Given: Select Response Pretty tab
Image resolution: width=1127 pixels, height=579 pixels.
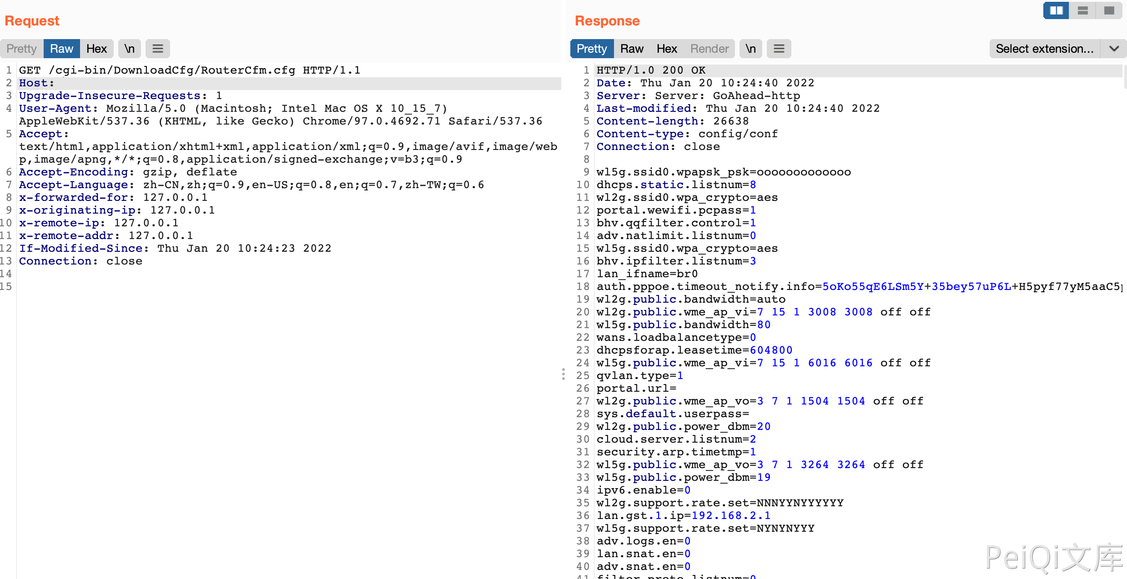Looking at the screenshot, I should pyautogui.click(x=591, y=49).
